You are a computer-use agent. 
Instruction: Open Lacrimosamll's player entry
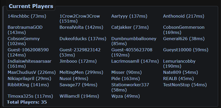coord(125,61)
